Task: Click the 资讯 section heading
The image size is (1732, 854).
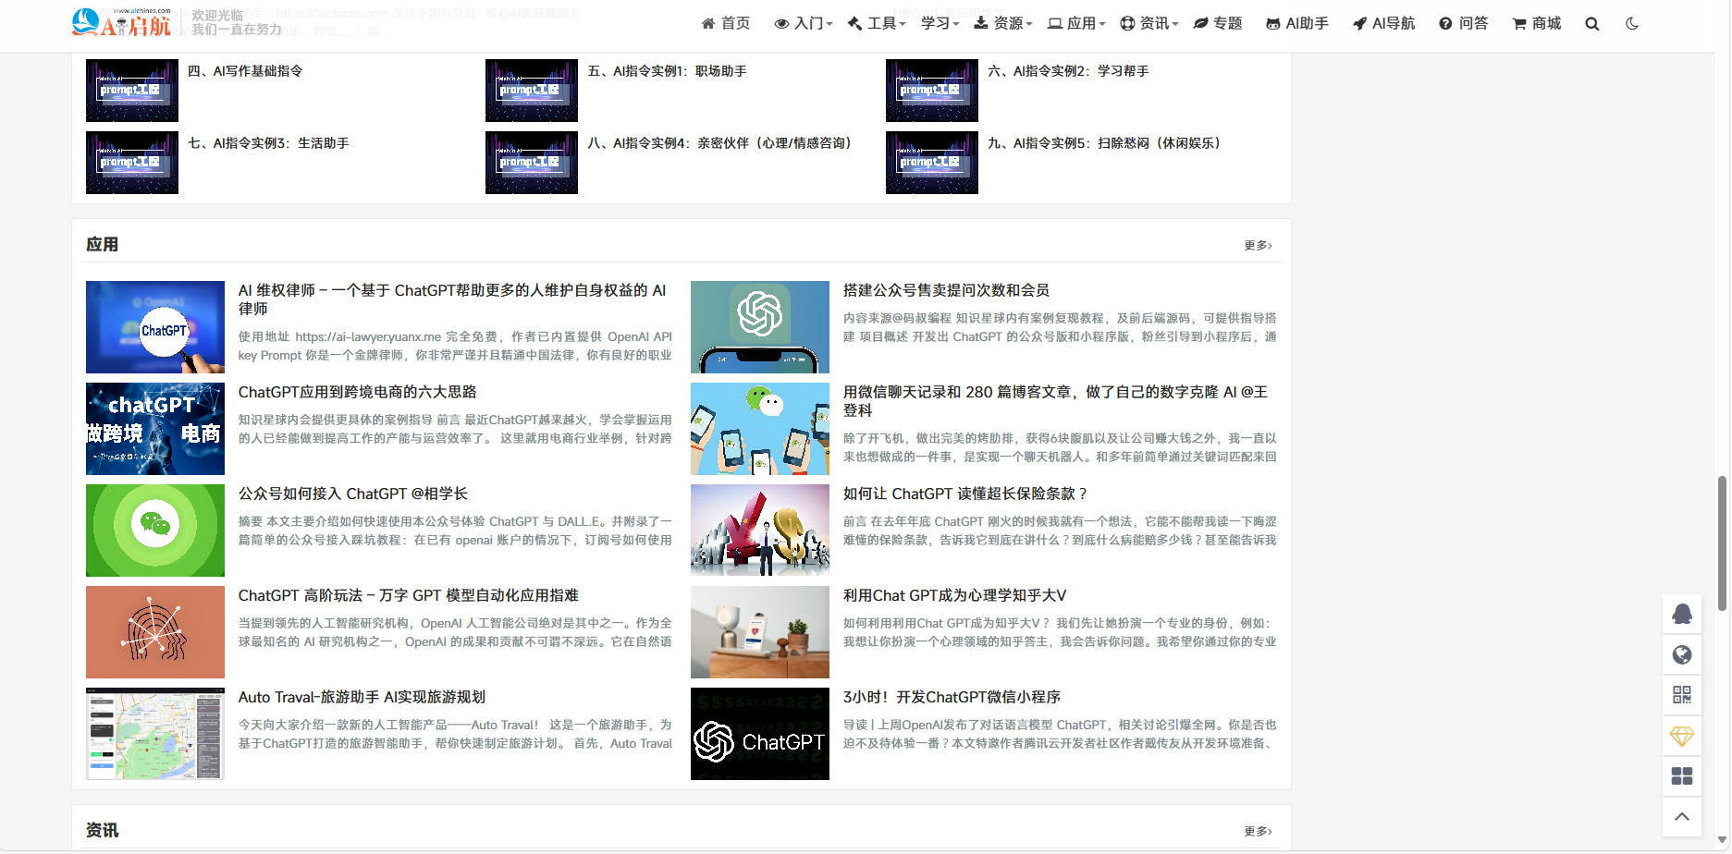Action: tap(102, 831)
